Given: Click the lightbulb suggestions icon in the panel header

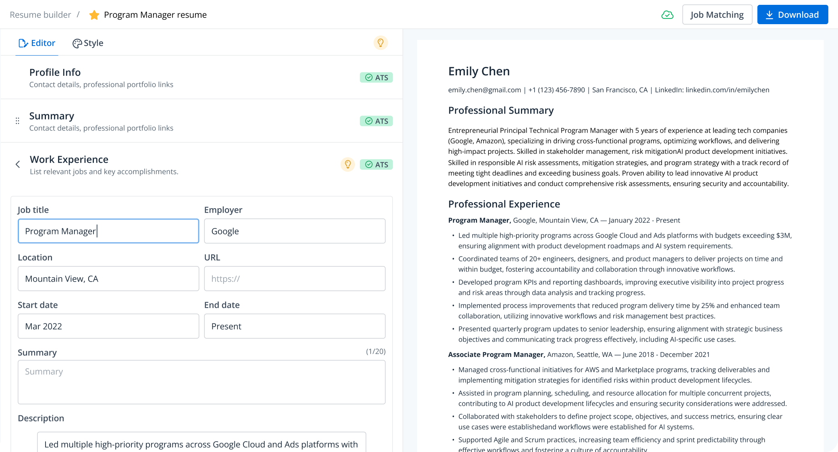Looking at the screenshot, I should pos(381,42).
